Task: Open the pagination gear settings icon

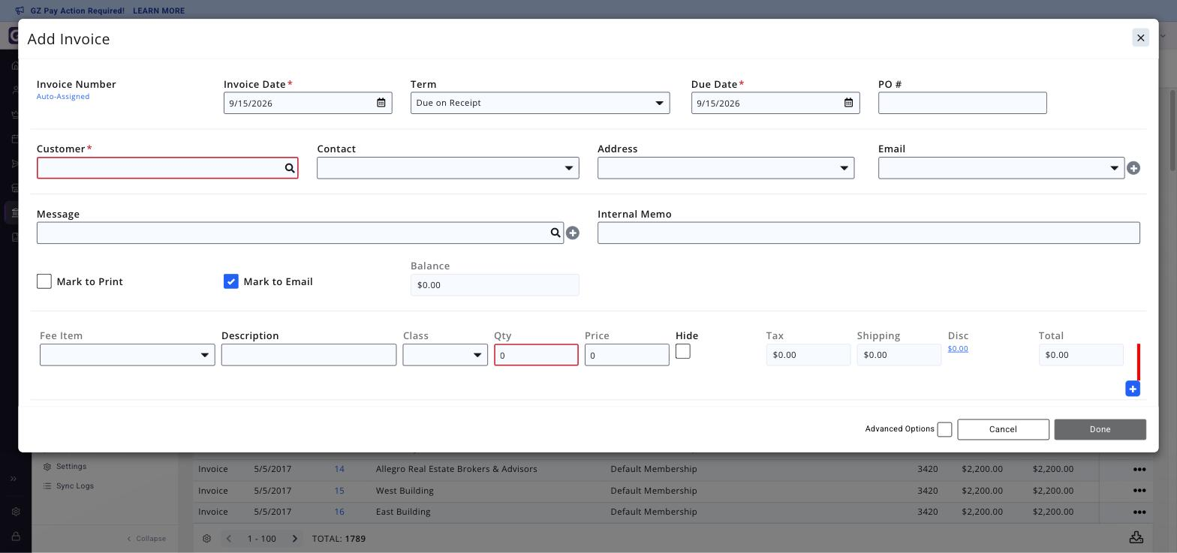Action: [206, 539]
